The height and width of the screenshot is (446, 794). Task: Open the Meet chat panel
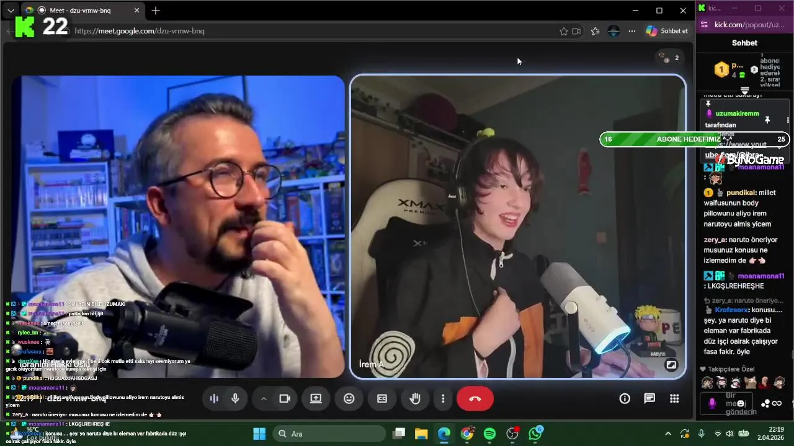point(649,398)
